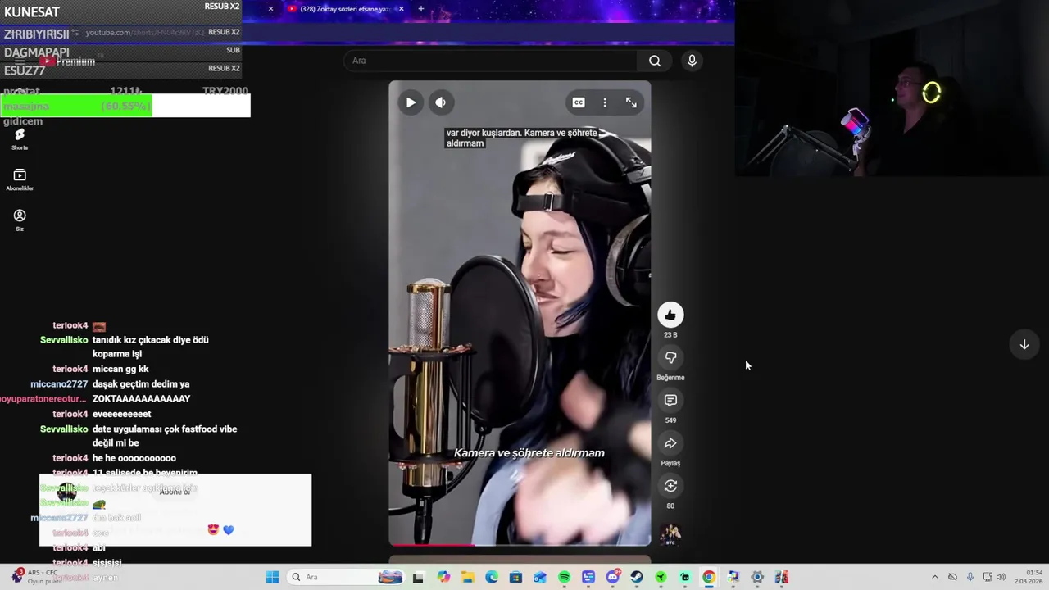
Task: Close the Zoktay sözleri efsane tab
Action: (x=401, y=9)
